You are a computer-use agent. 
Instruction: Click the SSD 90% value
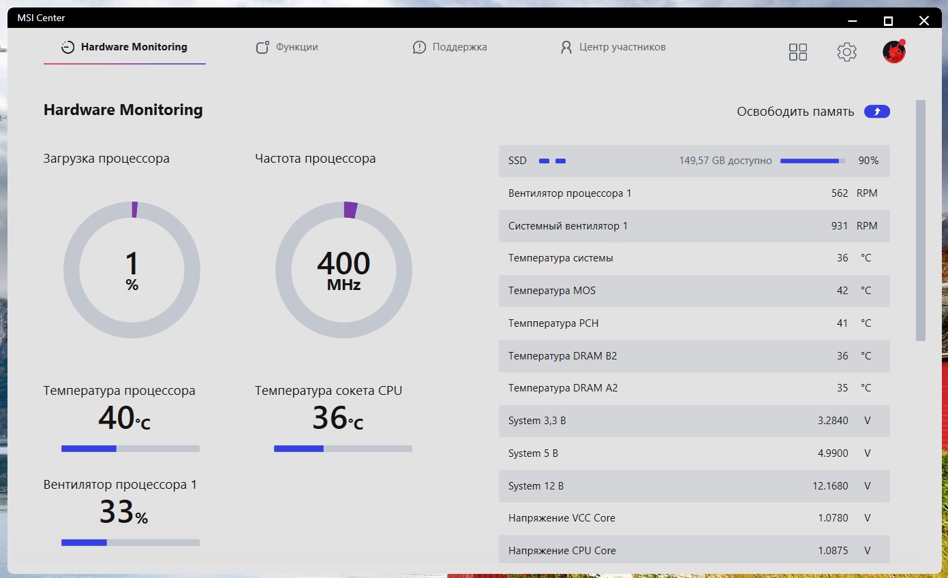pyautogui.click(x=868, y=161)
